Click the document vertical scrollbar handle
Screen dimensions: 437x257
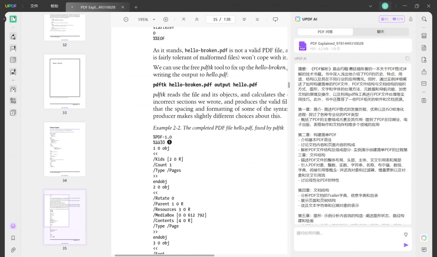click(289, 85)
